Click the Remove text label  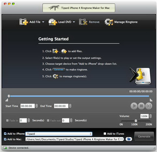[94, 22]
